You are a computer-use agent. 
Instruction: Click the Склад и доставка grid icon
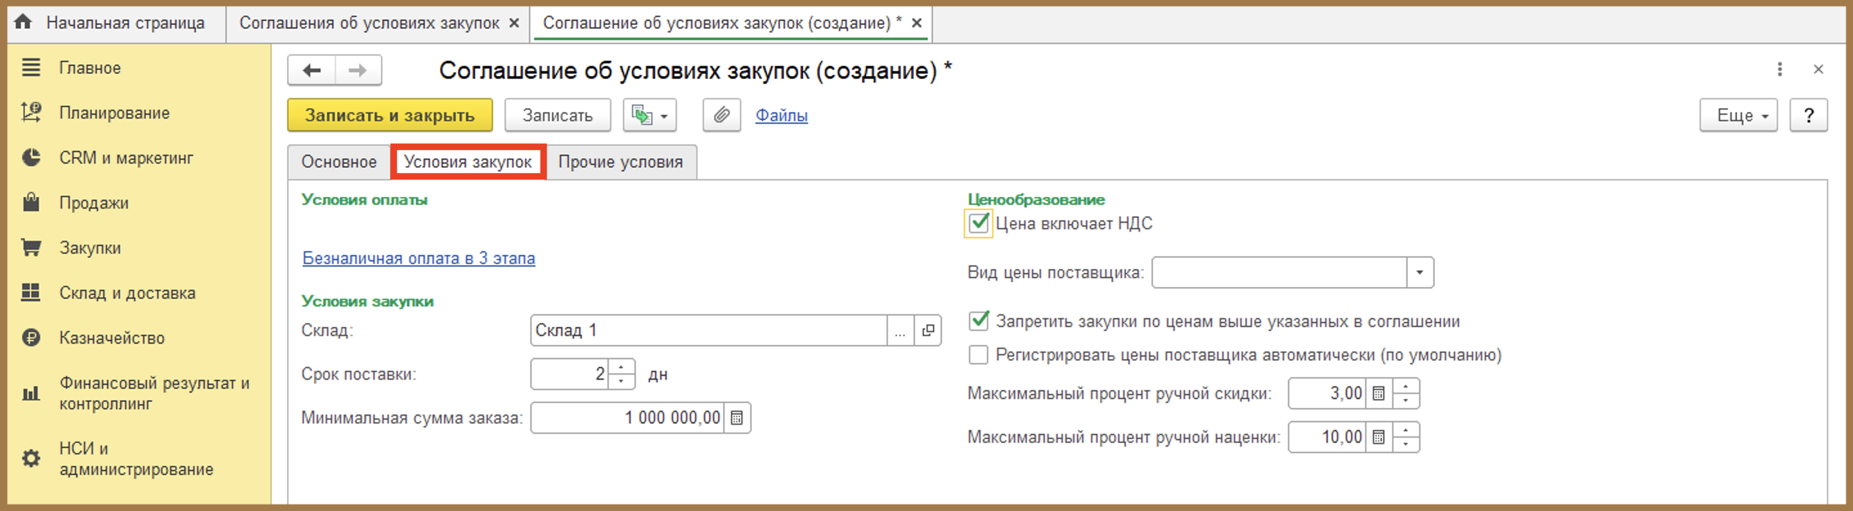point(31,292)
